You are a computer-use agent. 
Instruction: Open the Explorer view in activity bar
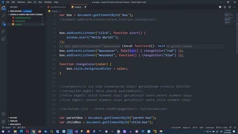[3, 8]
